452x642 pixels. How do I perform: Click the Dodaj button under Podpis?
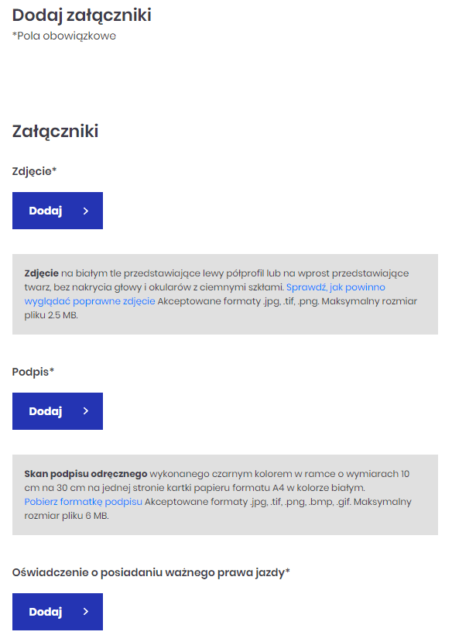coord(57,411)
